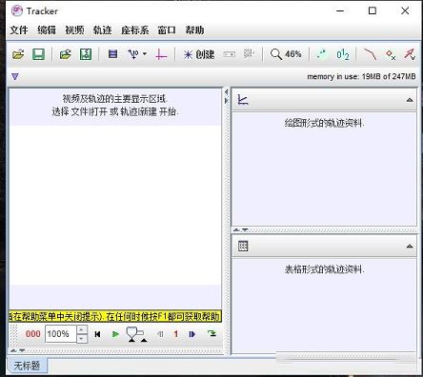The height and width of the screenshot is (377, 423).
Task: Step back one frame
Action: coord(160,334)
